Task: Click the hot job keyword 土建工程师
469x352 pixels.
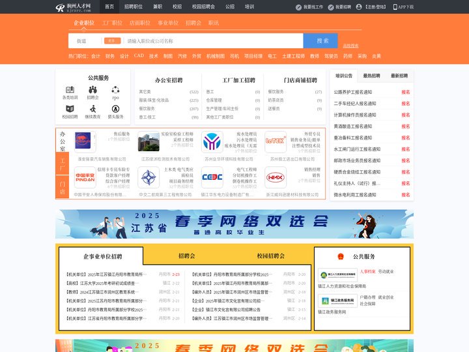Action: [x=293, y=56]
